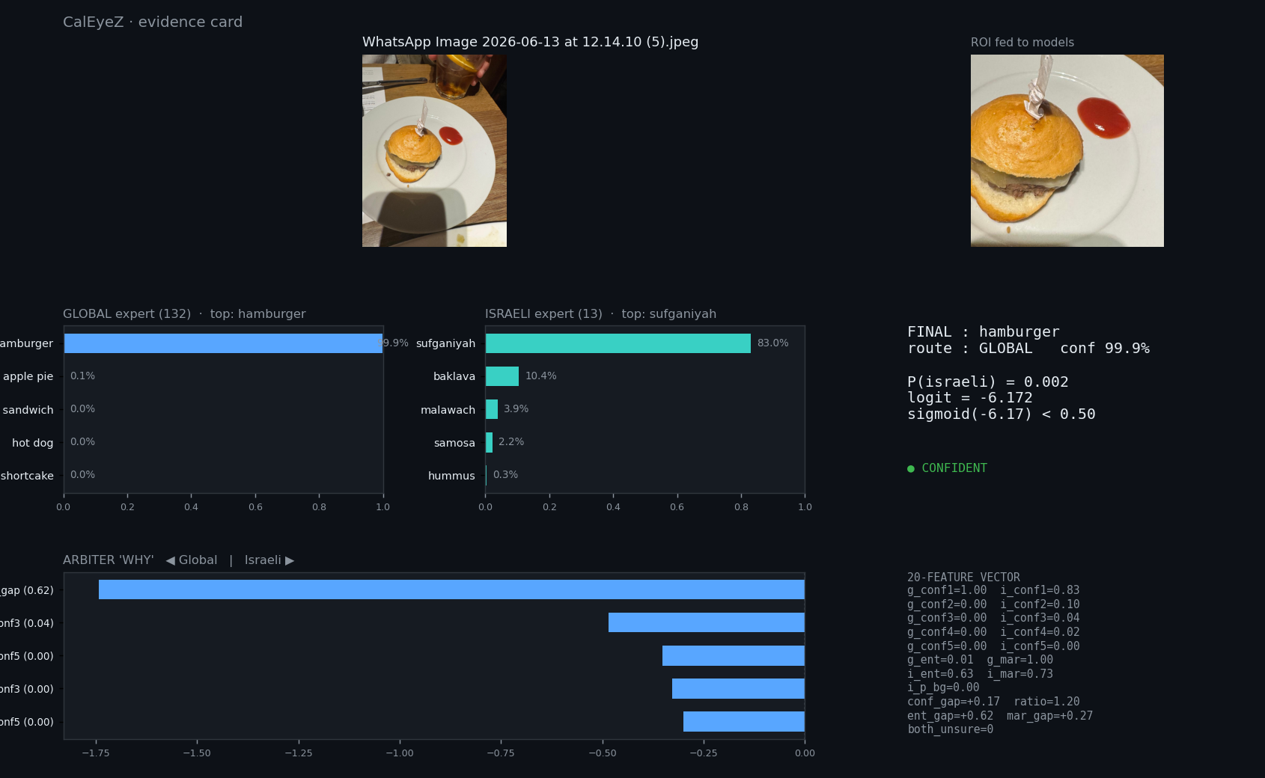This screenshot has height=778, width=1265.
Task: Select the sufganiyah bar in the Israeli expert chart
Action: (x=618, y=343)
